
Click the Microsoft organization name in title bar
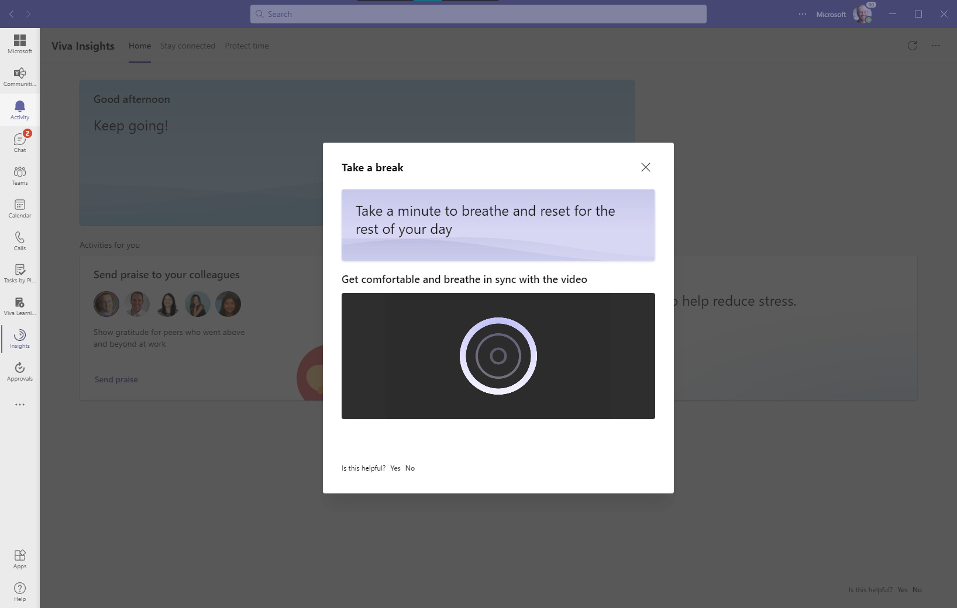[x=831, y=14]
